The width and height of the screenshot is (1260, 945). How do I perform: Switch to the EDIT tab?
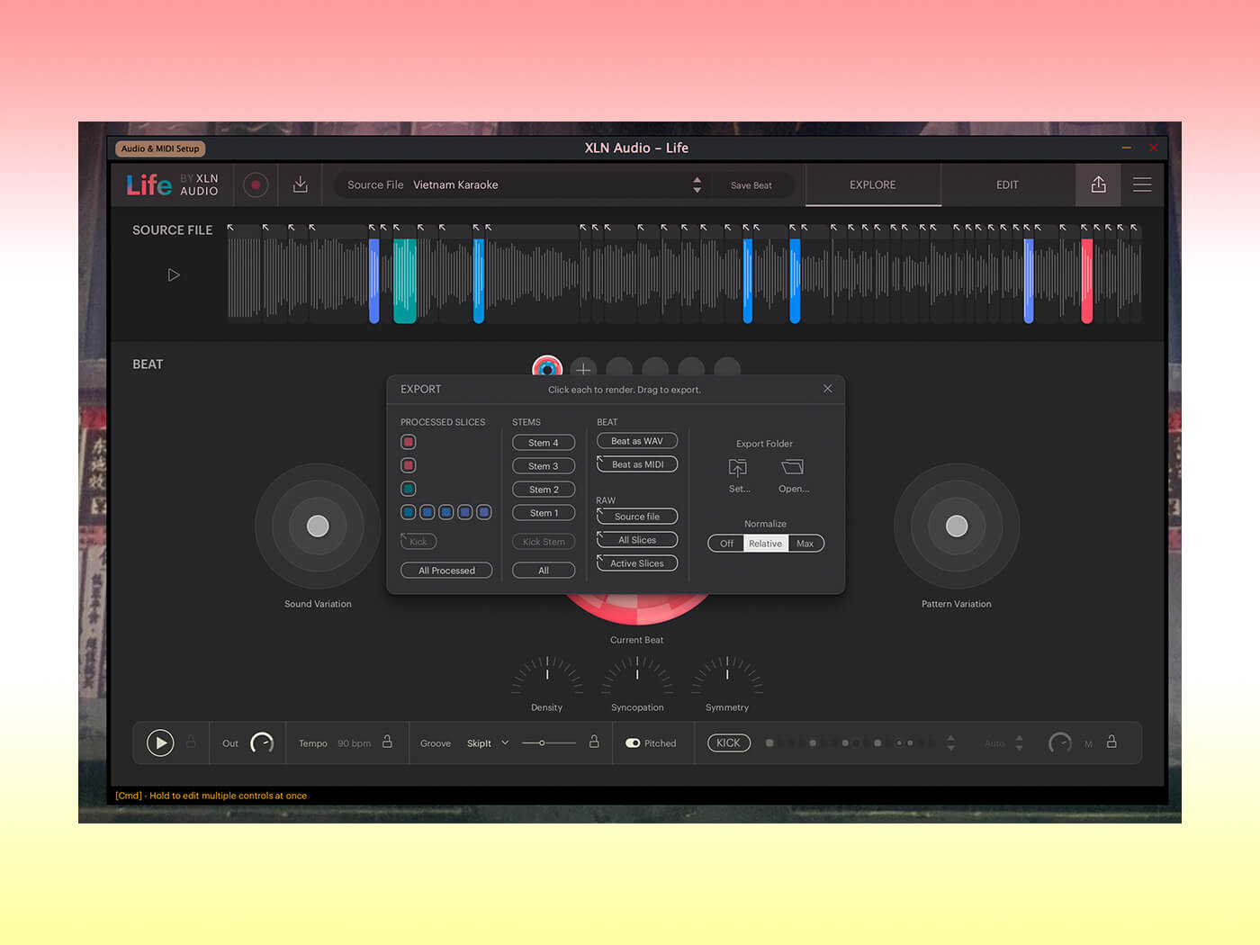1008,184
